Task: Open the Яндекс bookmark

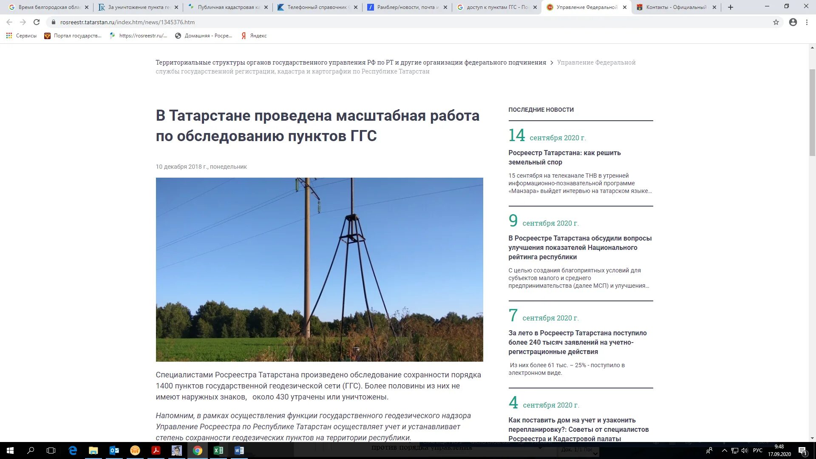Action: coord(254,36)
